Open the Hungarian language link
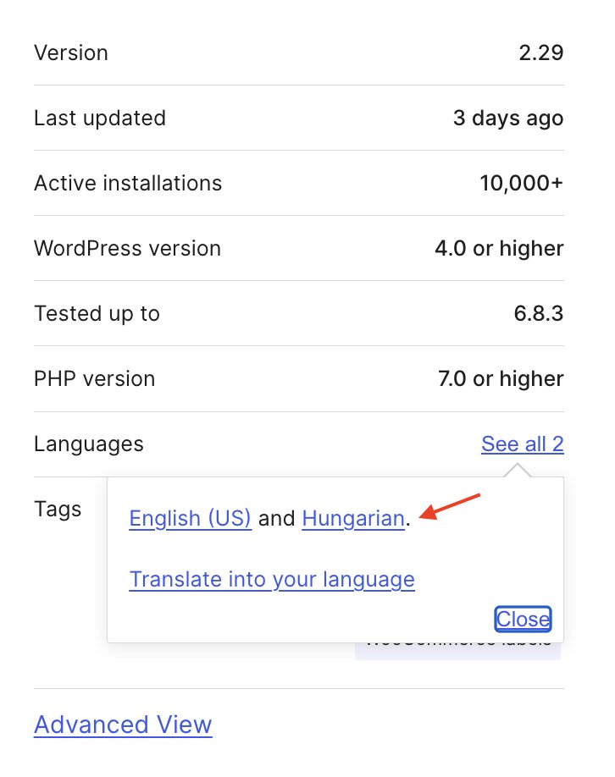Image resolution: width=615 pixels, height=777 pixels. point(353,518)
